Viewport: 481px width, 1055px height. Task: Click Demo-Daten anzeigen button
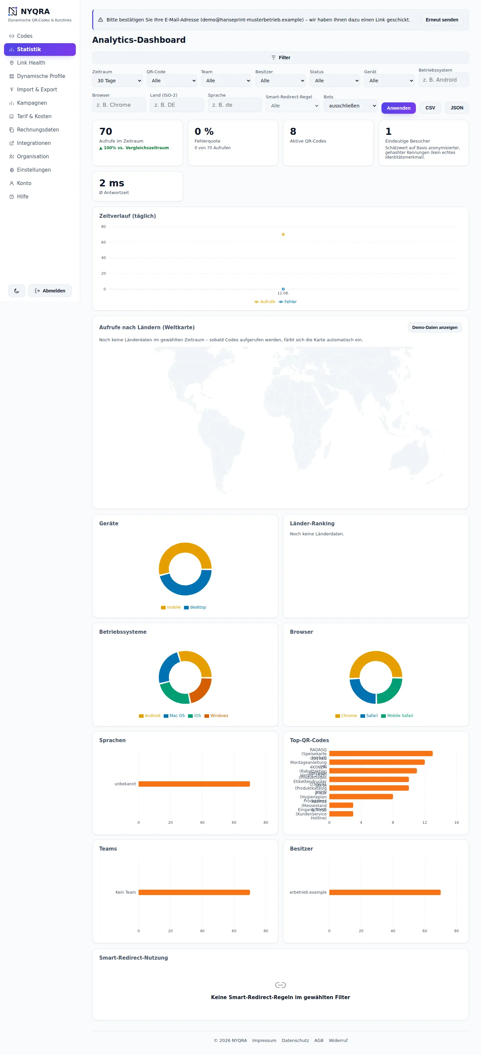pos(435,328)
